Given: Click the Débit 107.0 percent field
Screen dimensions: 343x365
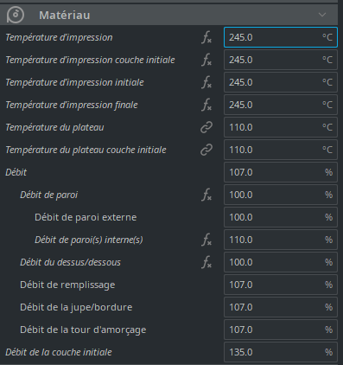Looking at the screenshot, I should point(281,172).
